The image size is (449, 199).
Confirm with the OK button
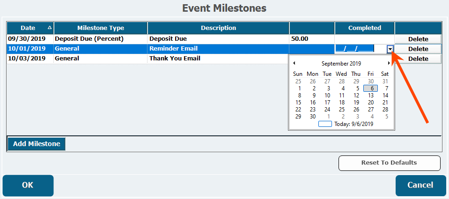[28, 185]
